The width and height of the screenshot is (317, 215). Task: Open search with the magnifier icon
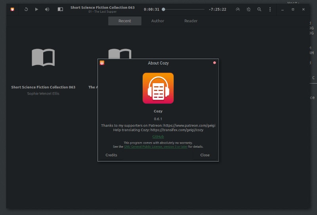[x=259, y=9]
